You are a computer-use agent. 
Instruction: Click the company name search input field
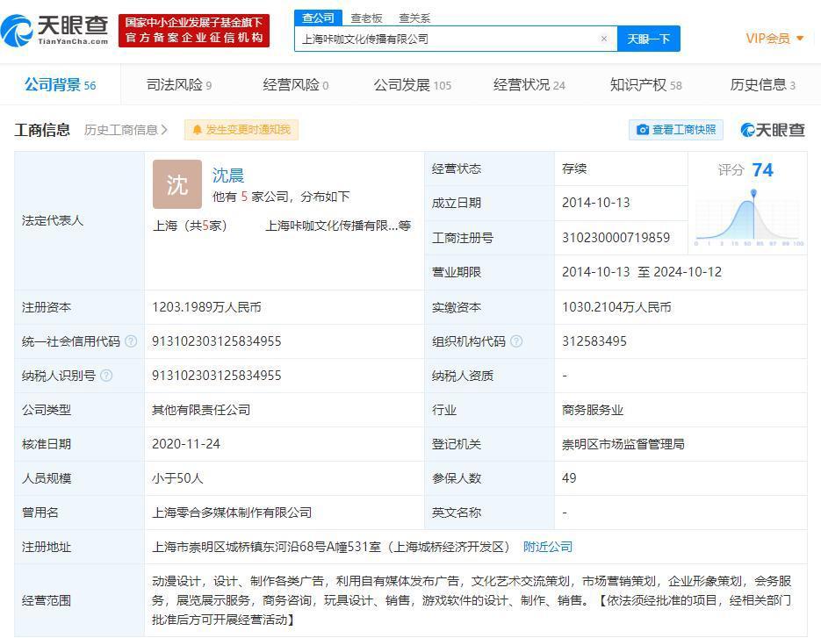coord(439,38)
